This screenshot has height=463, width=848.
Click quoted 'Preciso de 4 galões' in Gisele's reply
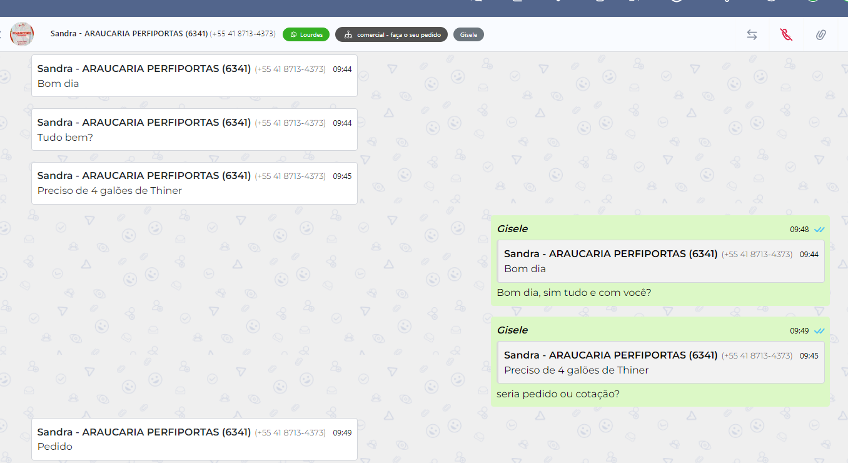pyautogui.click(x=660, y=362)
